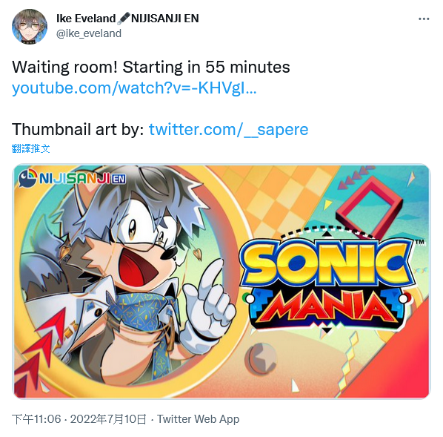Screen dimensions: 443x437
Task: Open the youtube.com/watch waiting room link
Action: click(x=134, y=88)
